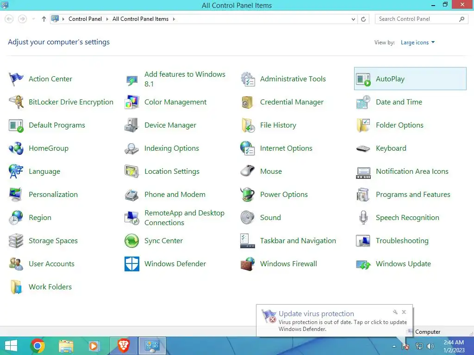Open the Notification Area Icons link

(x=412, y=171)
